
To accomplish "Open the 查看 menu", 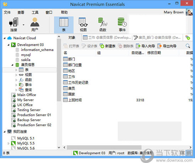I will [21, 12].
